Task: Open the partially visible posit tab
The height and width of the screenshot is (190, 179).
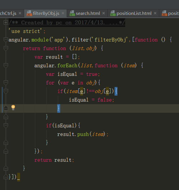Action: pos(170,13)
